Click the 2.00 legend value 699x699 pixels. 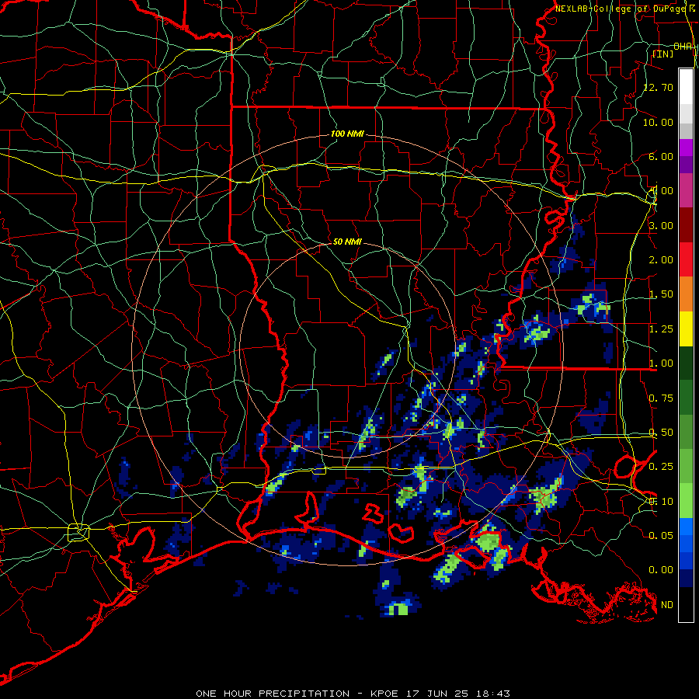pyautogui.click(x=661, y=260)
